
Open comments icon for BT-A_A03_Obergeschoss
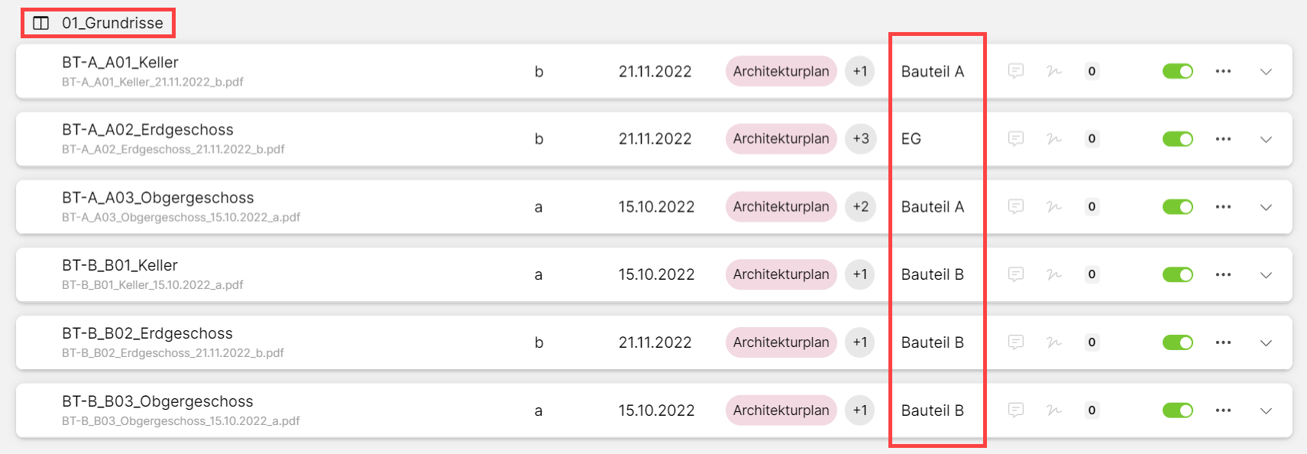coord(1015,206)
